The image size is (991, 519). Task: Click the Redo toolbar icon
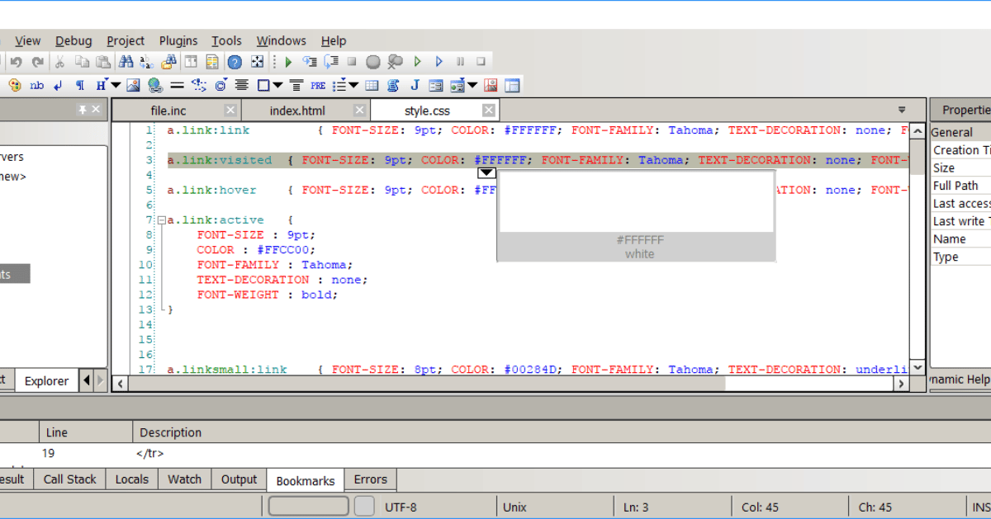click(x=37, y=62)
